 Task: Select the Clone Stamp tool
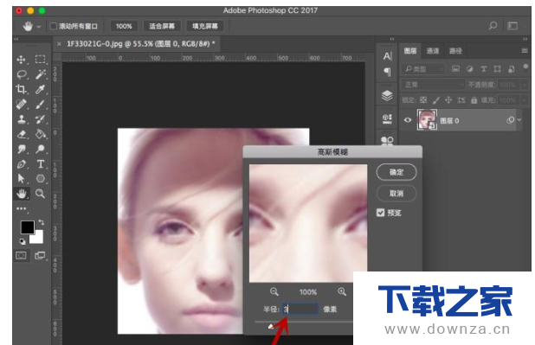point(21,119)
